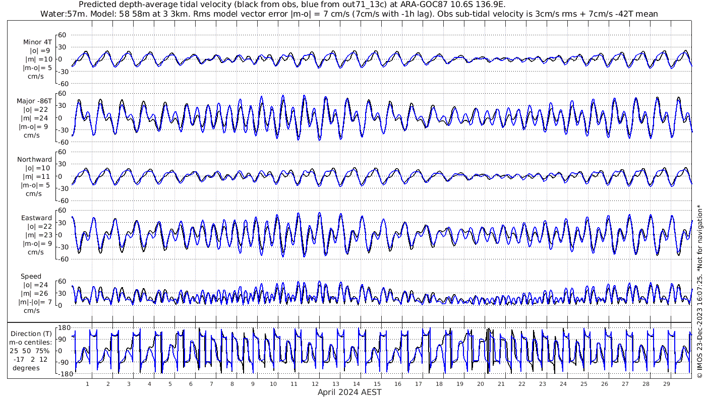Click '|o| =24' under Speed
Screen dimensions: 706x403
click(x=38, y=285)
